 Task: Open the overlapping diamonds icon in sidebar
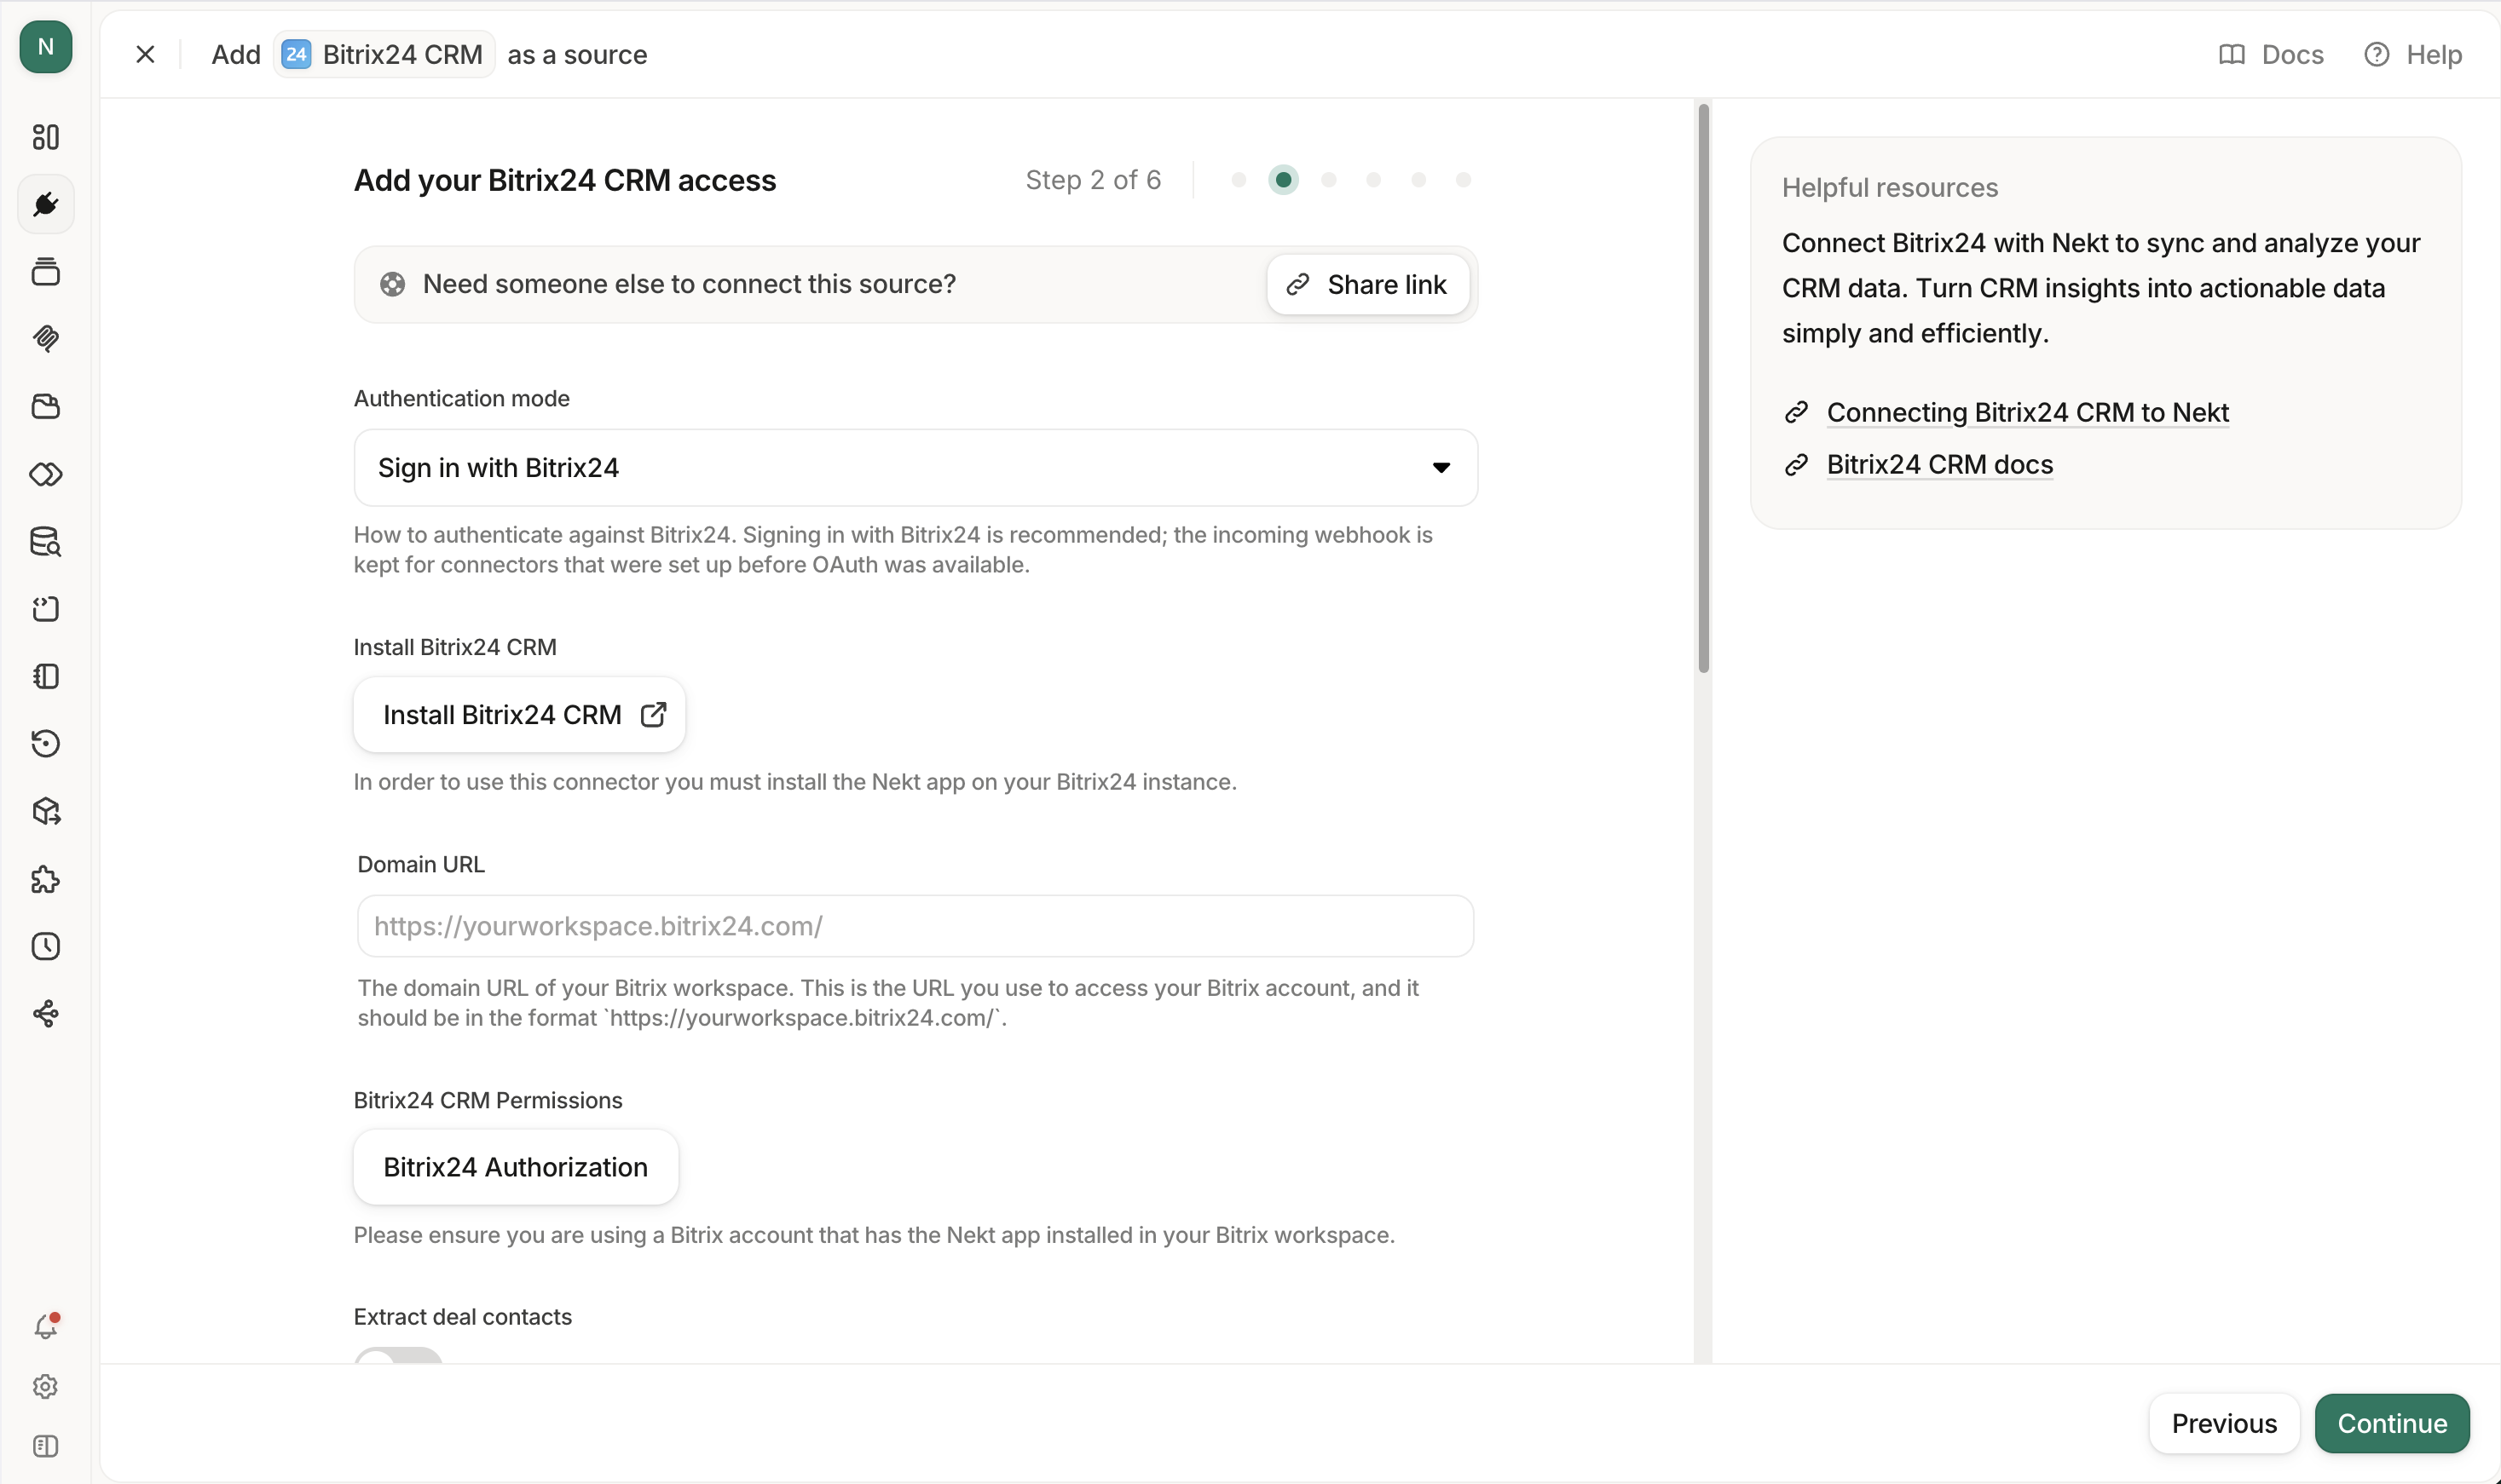pyautogui.click(x=46, y=474)
